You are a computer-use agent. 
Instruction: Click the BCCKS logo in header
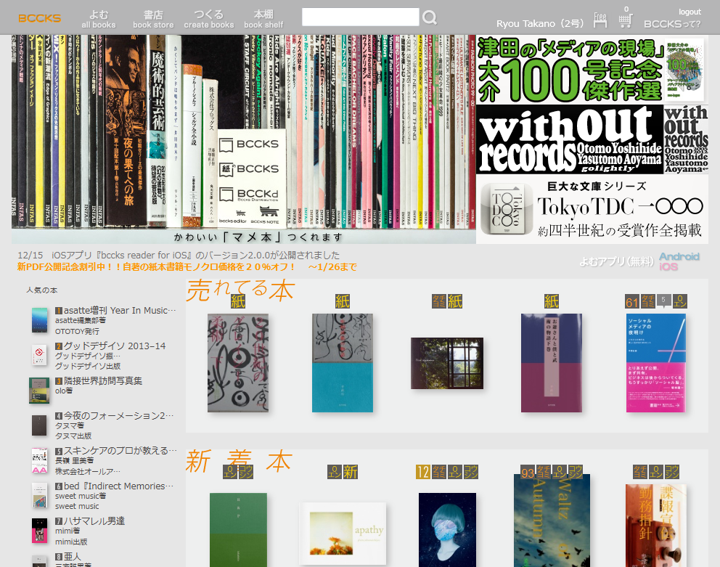coord(39,18)
